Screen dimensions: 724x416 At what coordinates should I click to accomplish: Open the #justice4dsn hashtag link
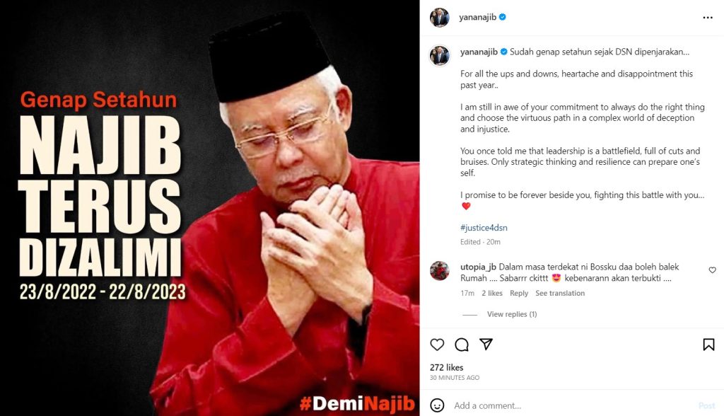pos(484,227)
